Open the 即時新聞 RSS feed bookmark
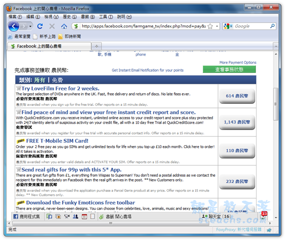This screenshot has width=285, height=240. pyautogui.click(x=69, y=37)
